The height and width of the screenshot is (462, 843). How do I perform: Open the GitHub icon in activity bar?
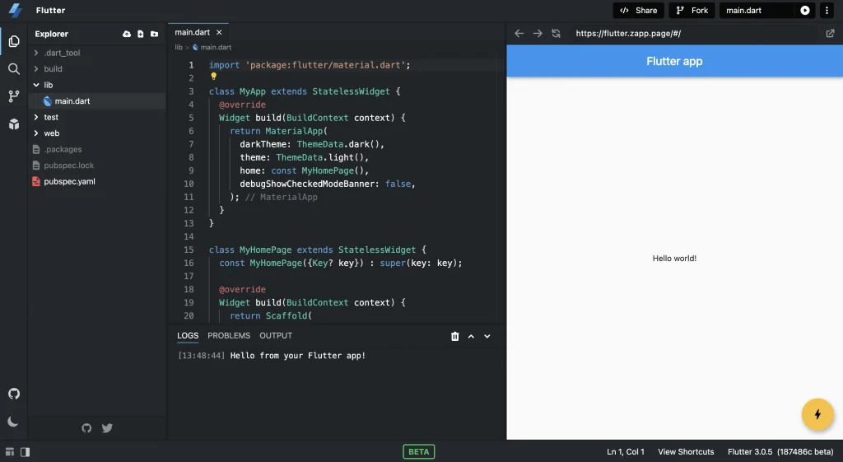click(14, 394)
